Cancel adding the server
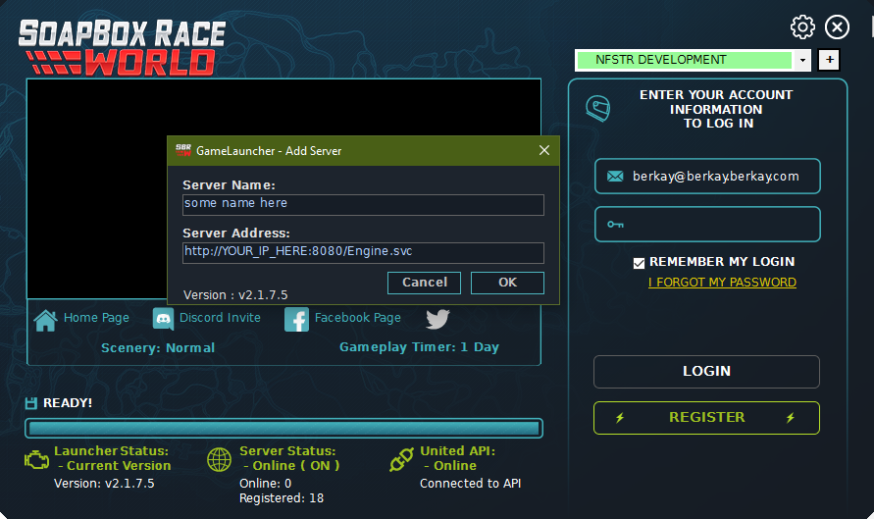This screenshot has width=874, height=519. [x=424, y=283]
